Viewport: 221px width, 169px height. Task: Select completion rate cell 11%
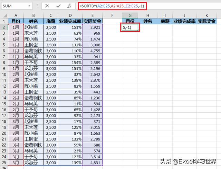(70, 104)
